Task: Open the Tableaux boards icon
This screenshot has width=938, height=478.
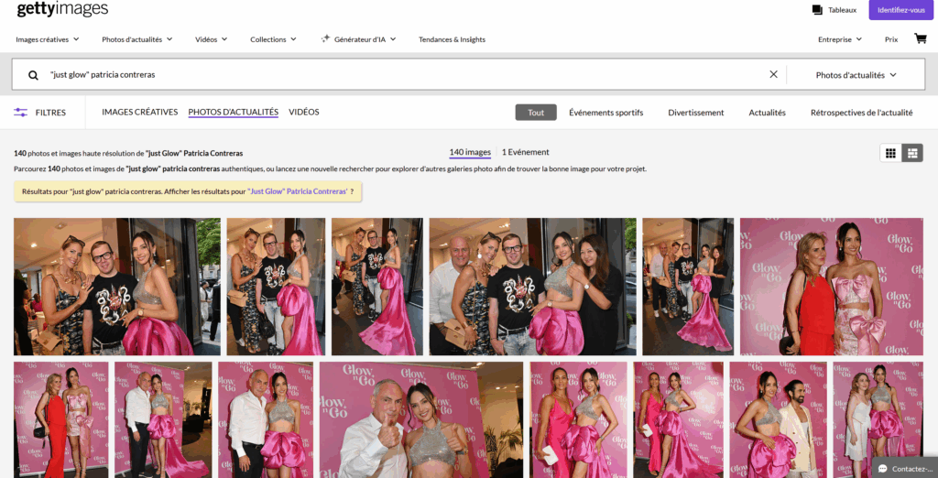Action: point(817,10)
